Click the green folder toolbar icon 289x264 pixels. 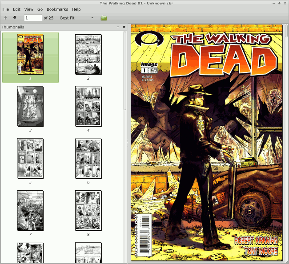[104, 18]
